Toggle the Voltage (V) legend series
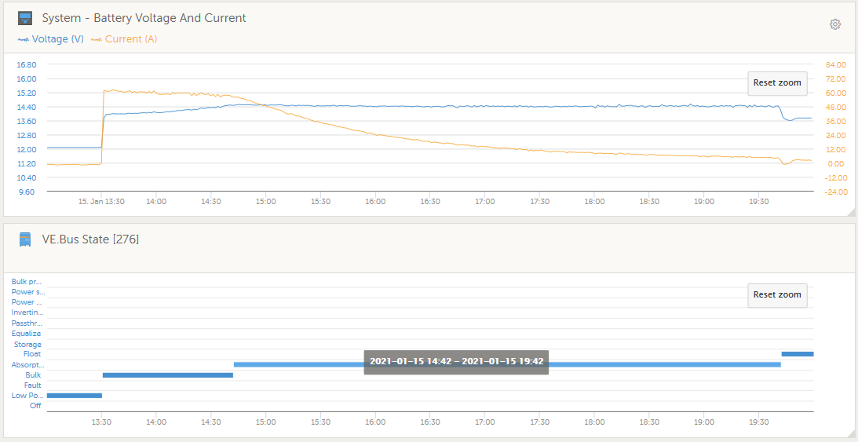 point(51,38)
